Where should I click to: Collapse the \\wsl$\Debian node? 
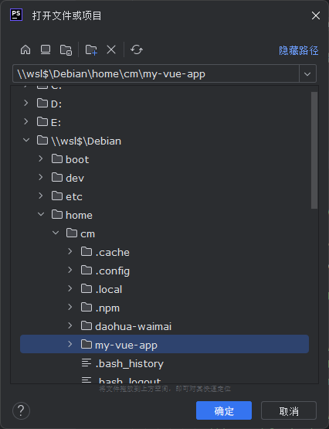coord(26,140)
